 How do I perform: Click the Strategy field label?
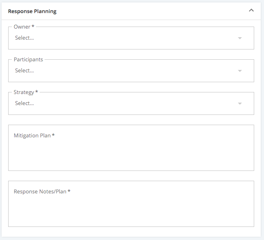(26, 92)
